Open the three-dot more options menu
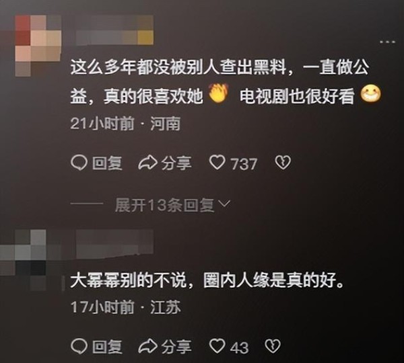 click(387, 42)
